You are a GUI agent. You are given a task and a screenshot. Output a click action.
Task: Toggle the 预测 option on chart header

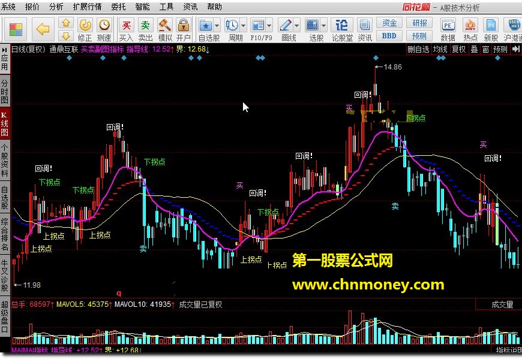coord(500,50)
